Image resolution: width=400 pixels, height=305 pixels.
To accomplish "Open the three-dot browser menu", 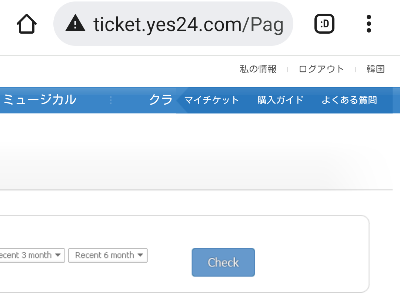I will coord(369,24).
